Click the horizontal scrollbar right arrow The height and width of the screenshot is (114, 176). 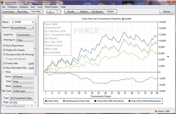point(32,105)
